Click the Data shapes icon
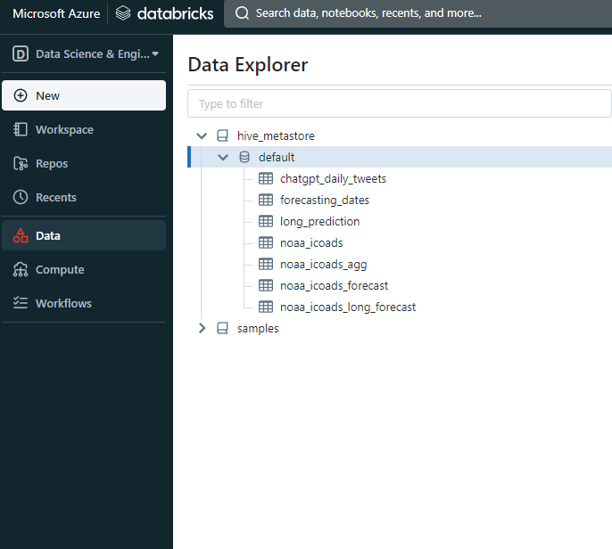This screenshot has height=549, width=612. click(21, 236)
